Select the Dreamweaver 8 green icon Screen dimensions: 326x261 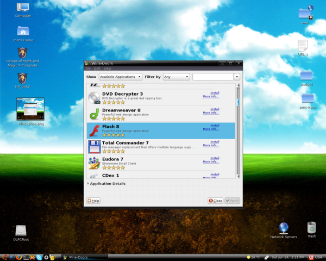pyautogui.click(x=94, y=114)
